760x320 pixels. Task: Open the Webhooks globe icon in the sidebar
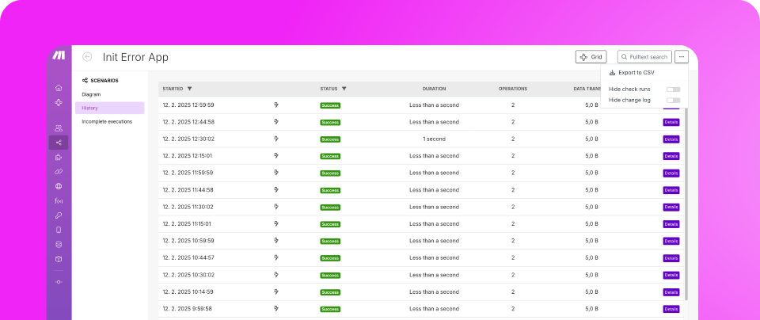[x=59, y=186]
